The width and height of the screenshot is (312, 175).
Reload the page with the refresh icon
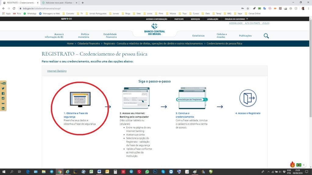tap(14, 8)
